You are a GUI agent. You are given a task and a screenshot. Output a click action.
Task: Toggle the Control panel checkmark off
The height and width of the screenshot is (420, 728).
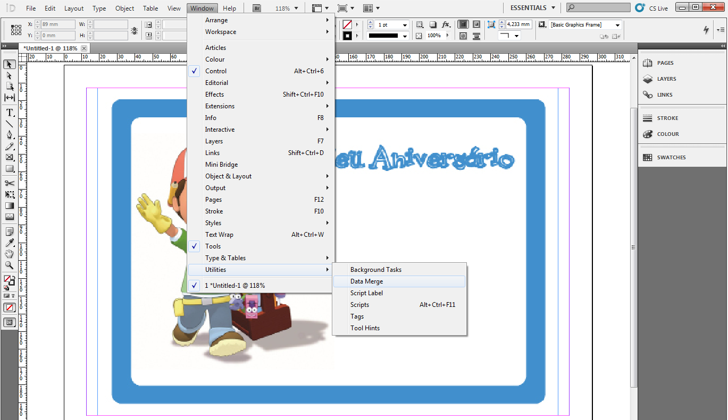194,71
